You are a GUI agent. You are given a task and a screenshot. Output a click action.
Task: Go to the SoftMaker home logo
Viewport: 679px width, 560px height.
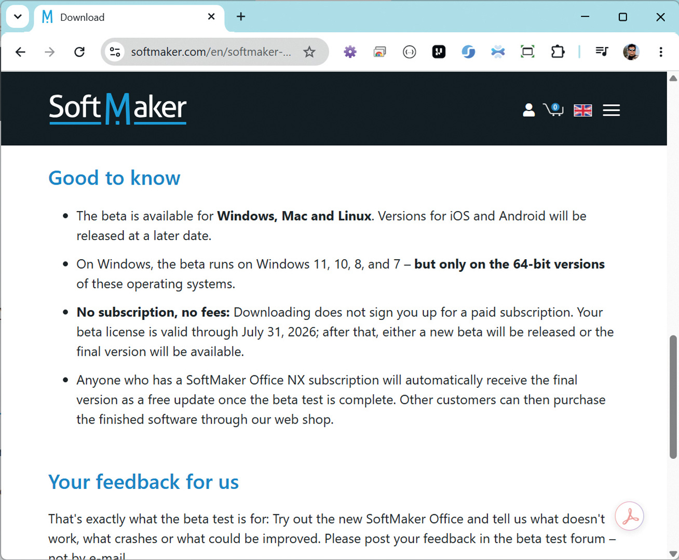118,109
